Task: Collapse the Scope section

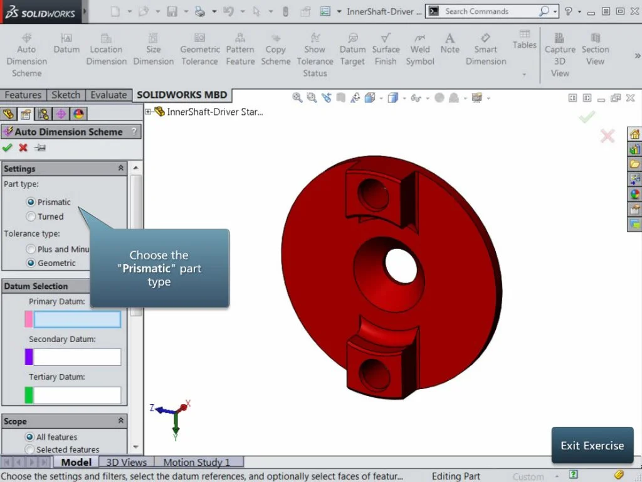Action: click(x=120, y=421)
